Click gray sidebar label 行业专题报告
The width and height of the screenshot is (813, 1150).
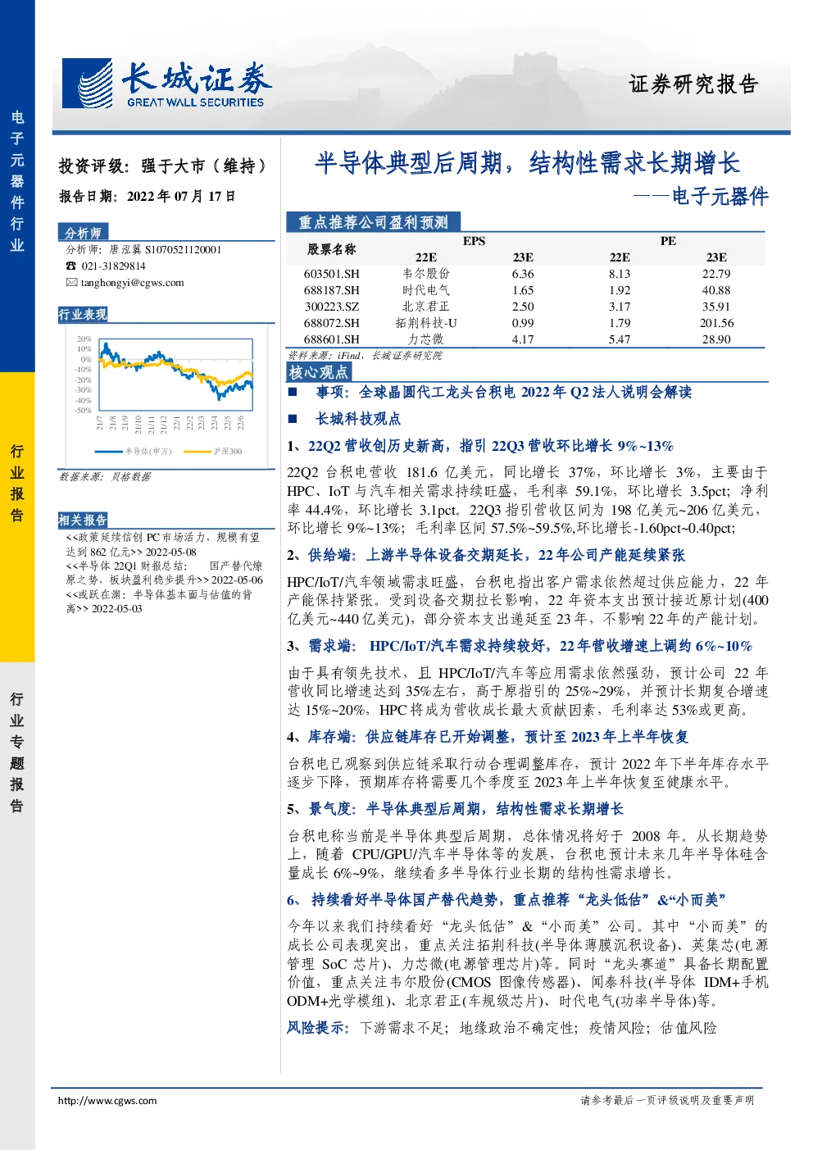coord(17,752)
